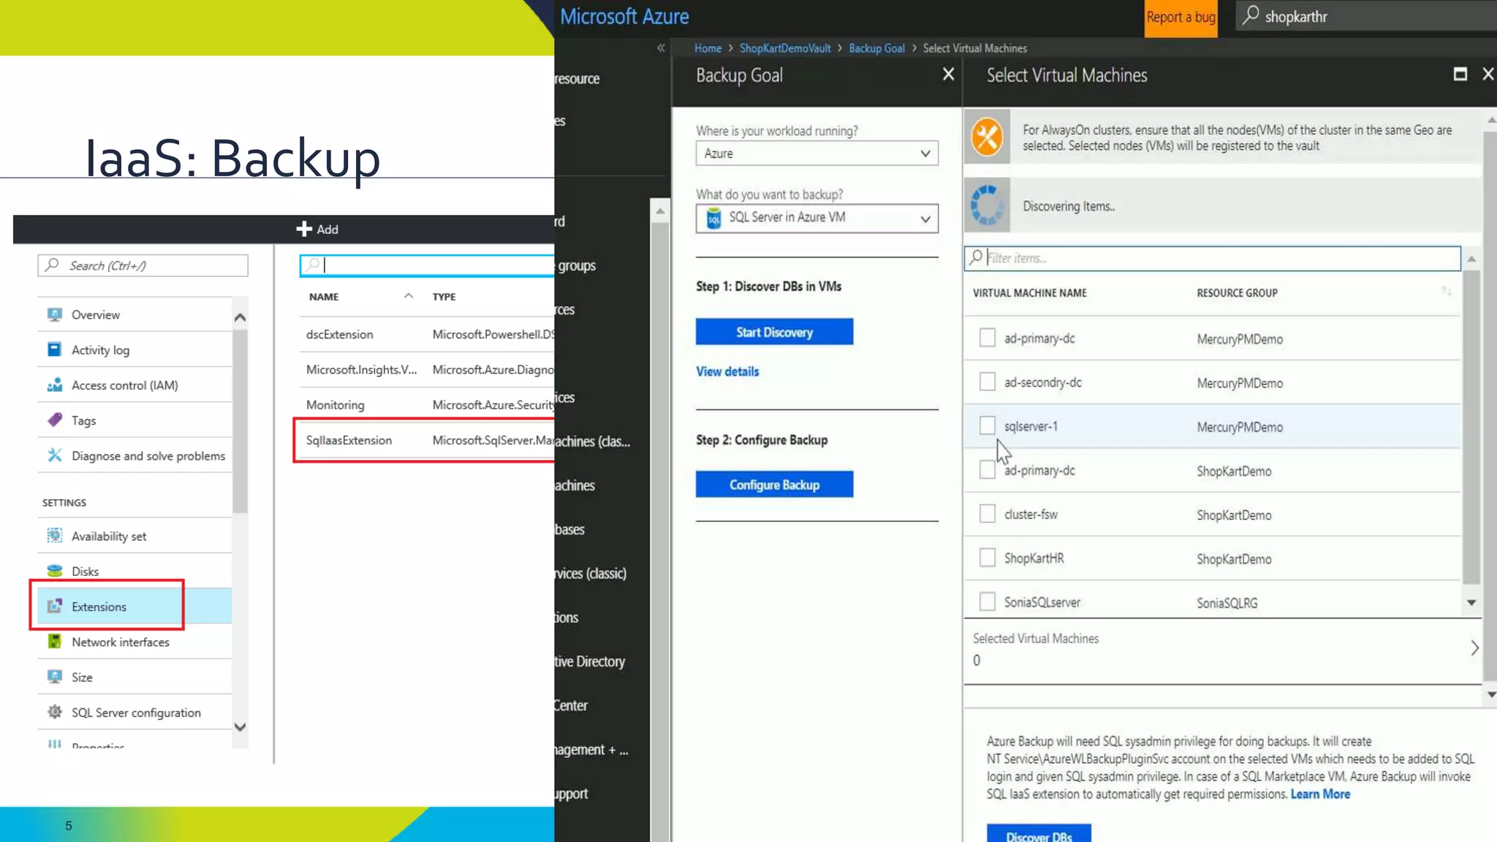Click the Diagnose wrench icon
This screenshot has width=1497, height=842.
click(55, 455)
